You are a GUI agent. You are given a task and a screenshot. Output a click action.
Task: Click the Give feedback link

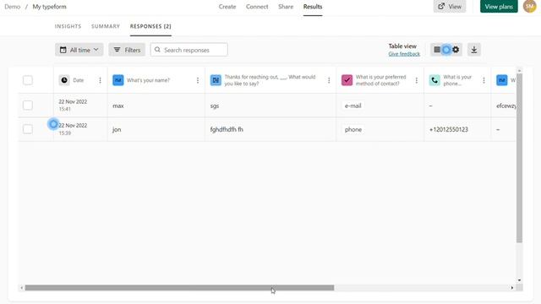[x=404, y=54]
